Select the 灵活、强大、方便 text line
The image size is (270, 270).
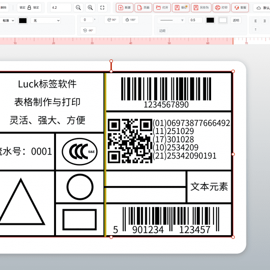tap(47, 120)
